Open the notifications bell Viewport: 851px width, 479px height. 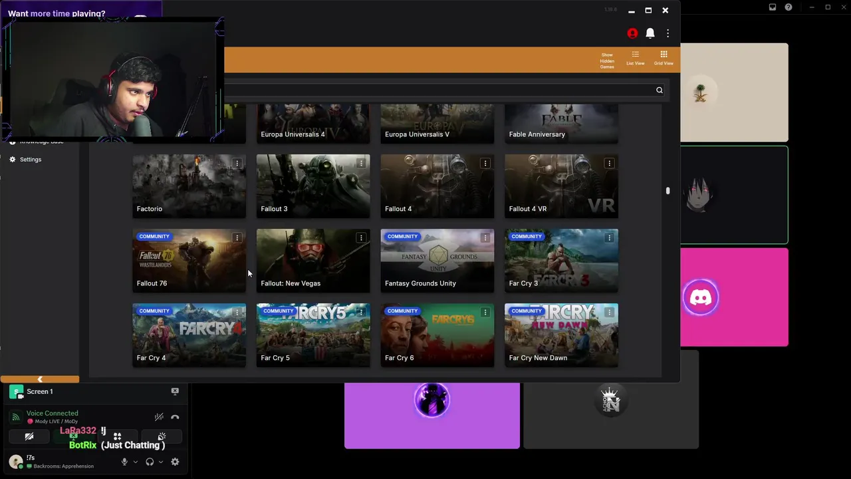tap(650, 33)
